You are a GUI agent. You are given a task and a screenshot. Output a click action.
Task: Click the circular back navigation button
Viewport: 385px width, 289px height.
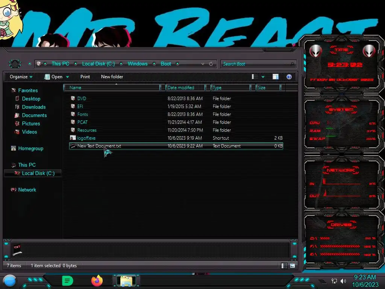coord(15,64)
